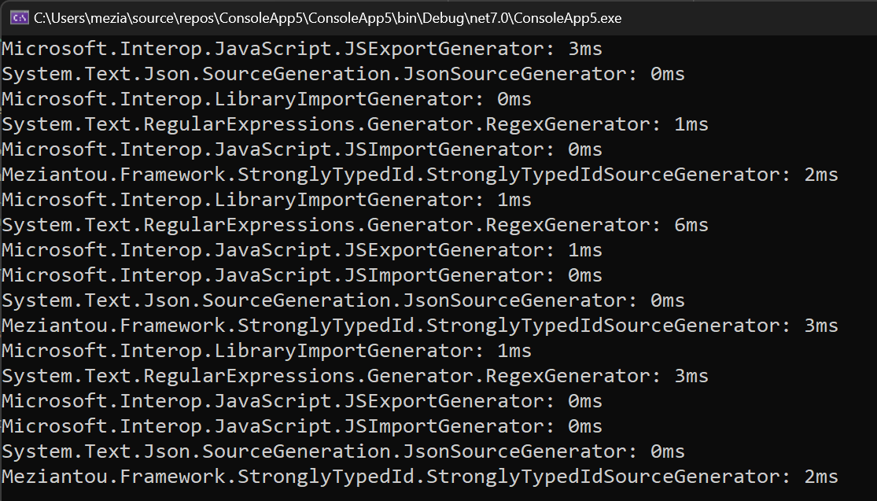Viewport: 877px width, 501px height.
Task: Click the console app icon in title bar
Action: pos(20,17)
